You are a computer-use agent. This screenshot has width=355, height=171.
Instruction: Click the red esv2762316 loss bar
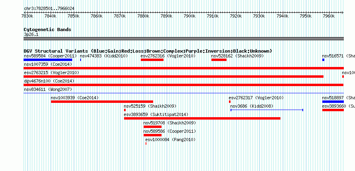pos(152,60)
